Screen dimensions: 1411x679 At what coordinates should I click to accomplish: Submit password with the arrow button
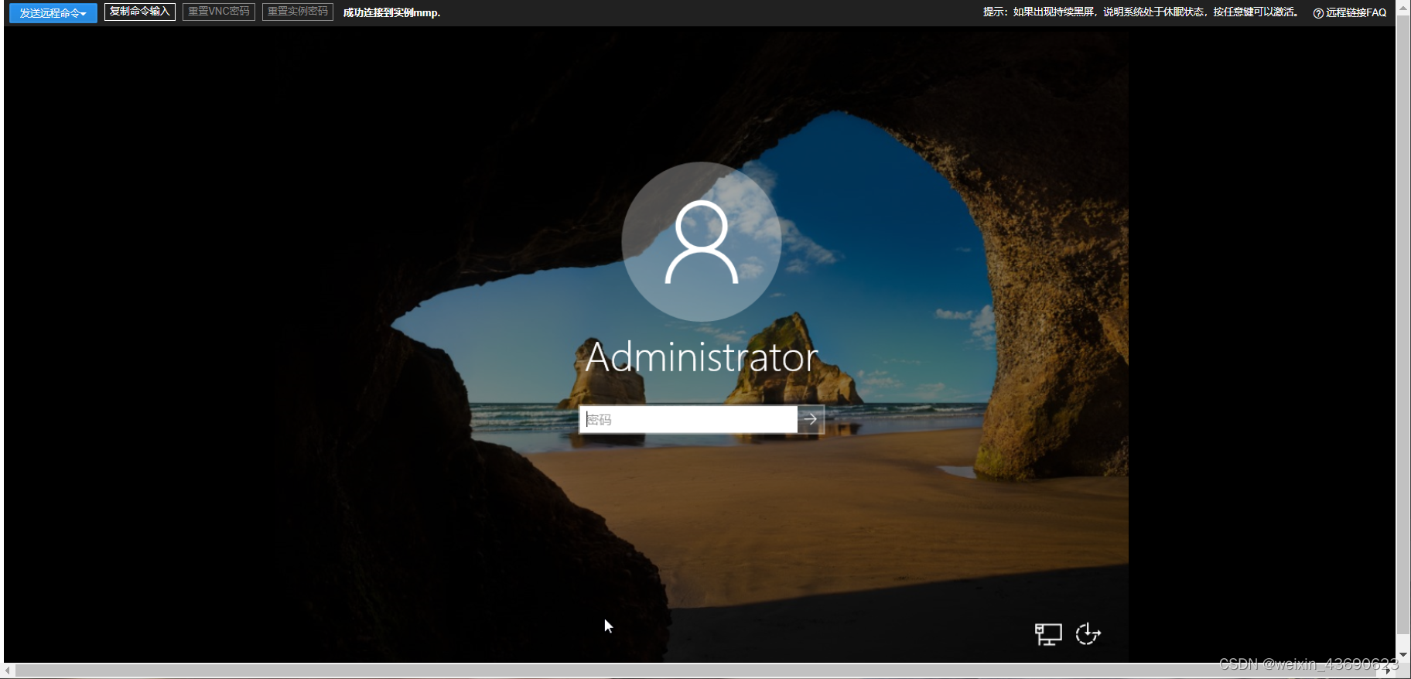(x=811, y=419)
